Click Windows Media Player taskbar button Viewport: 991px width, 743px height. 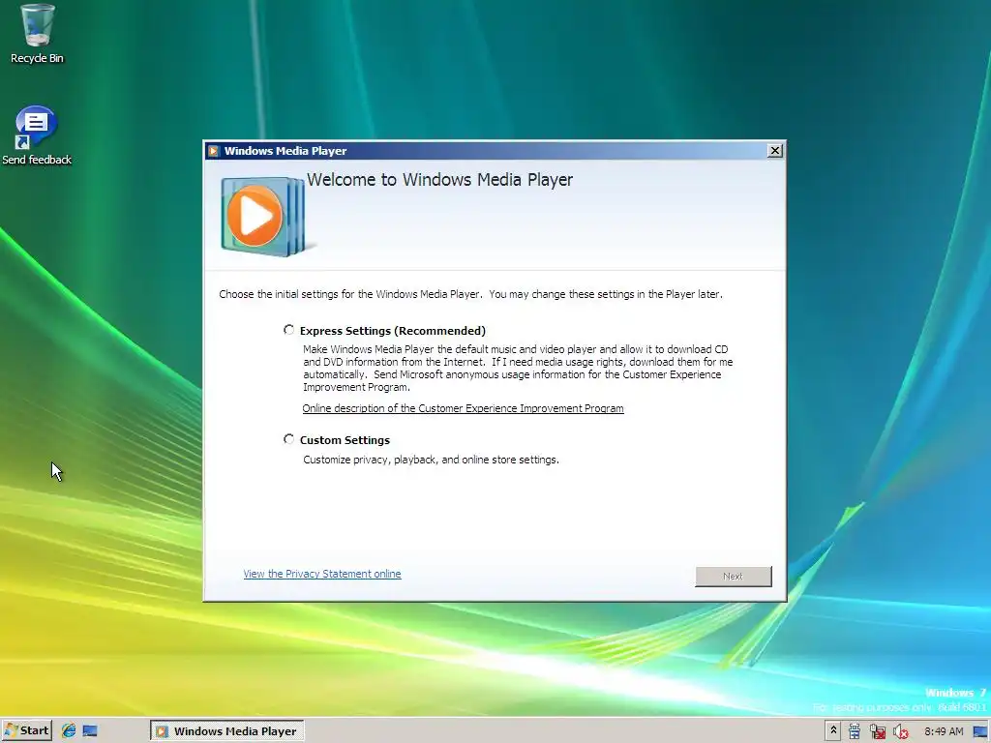(226, 731)
